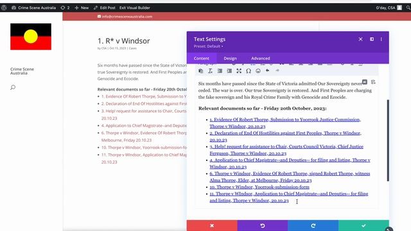Click the editor paragraph starting Six months
Image resolution: width=411 pixels, height=231 pixels.
[x=285, y=90]
